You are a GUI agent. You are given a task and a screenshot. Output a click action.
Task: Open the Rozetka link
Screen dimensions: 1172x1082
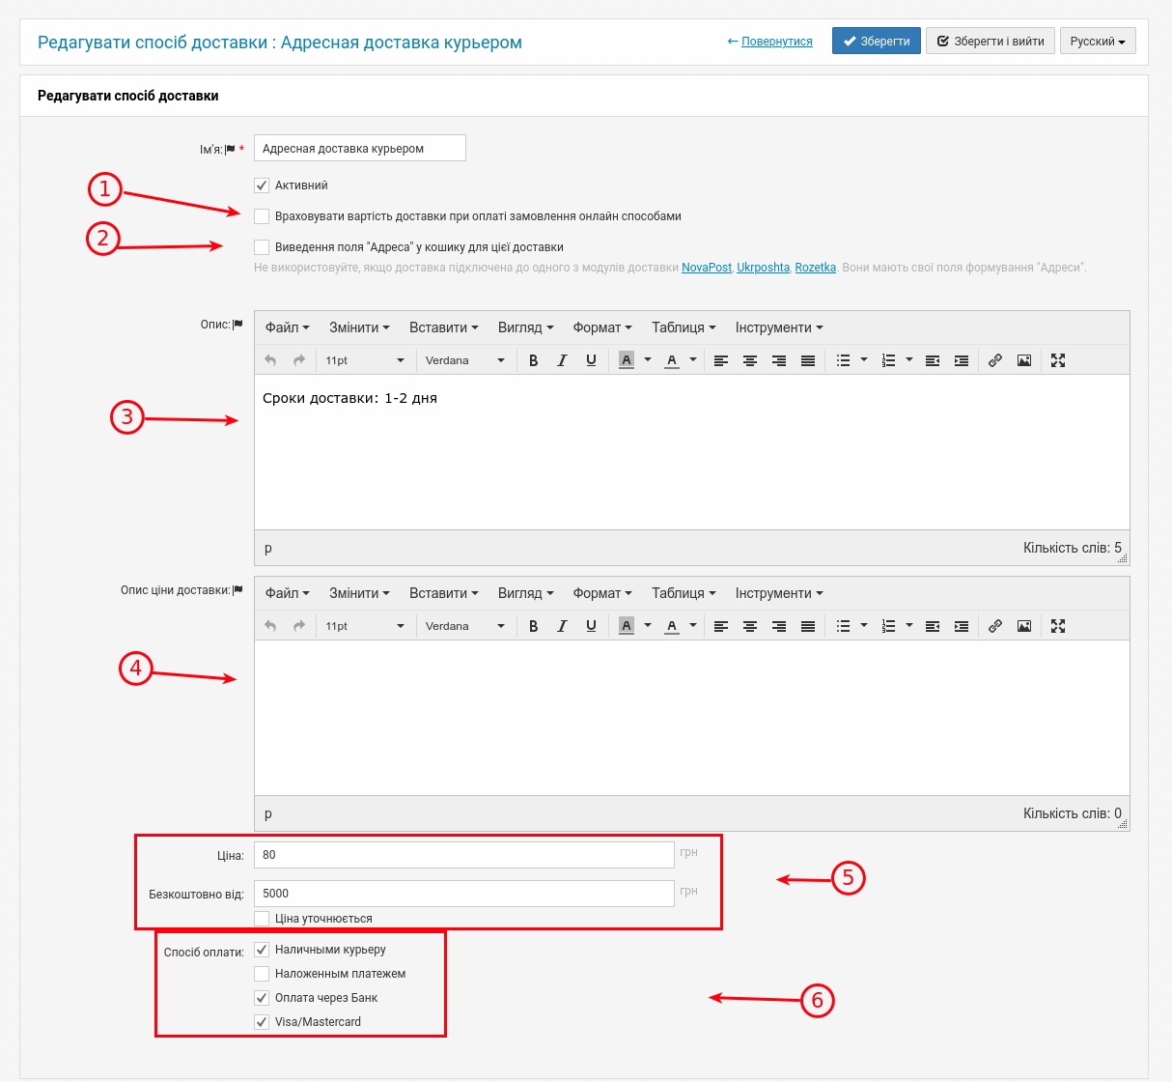816,268
